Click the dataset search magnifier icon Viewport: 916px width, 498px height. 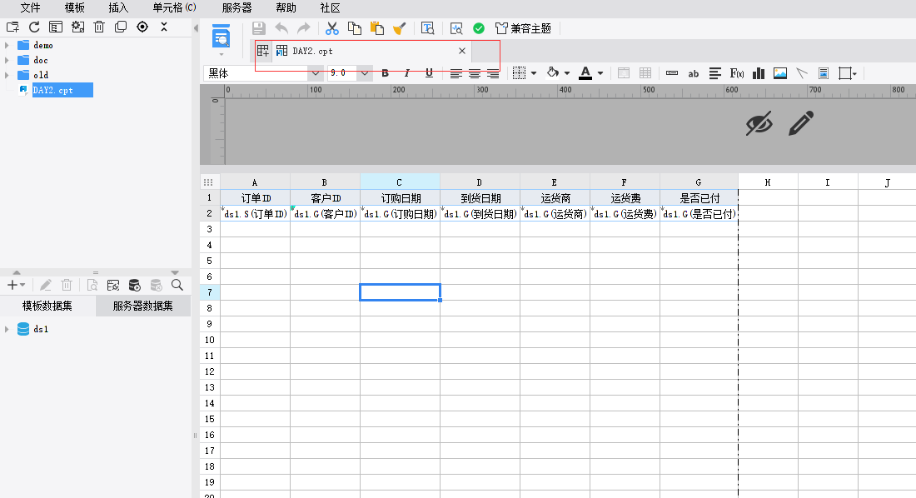[177, 285]
